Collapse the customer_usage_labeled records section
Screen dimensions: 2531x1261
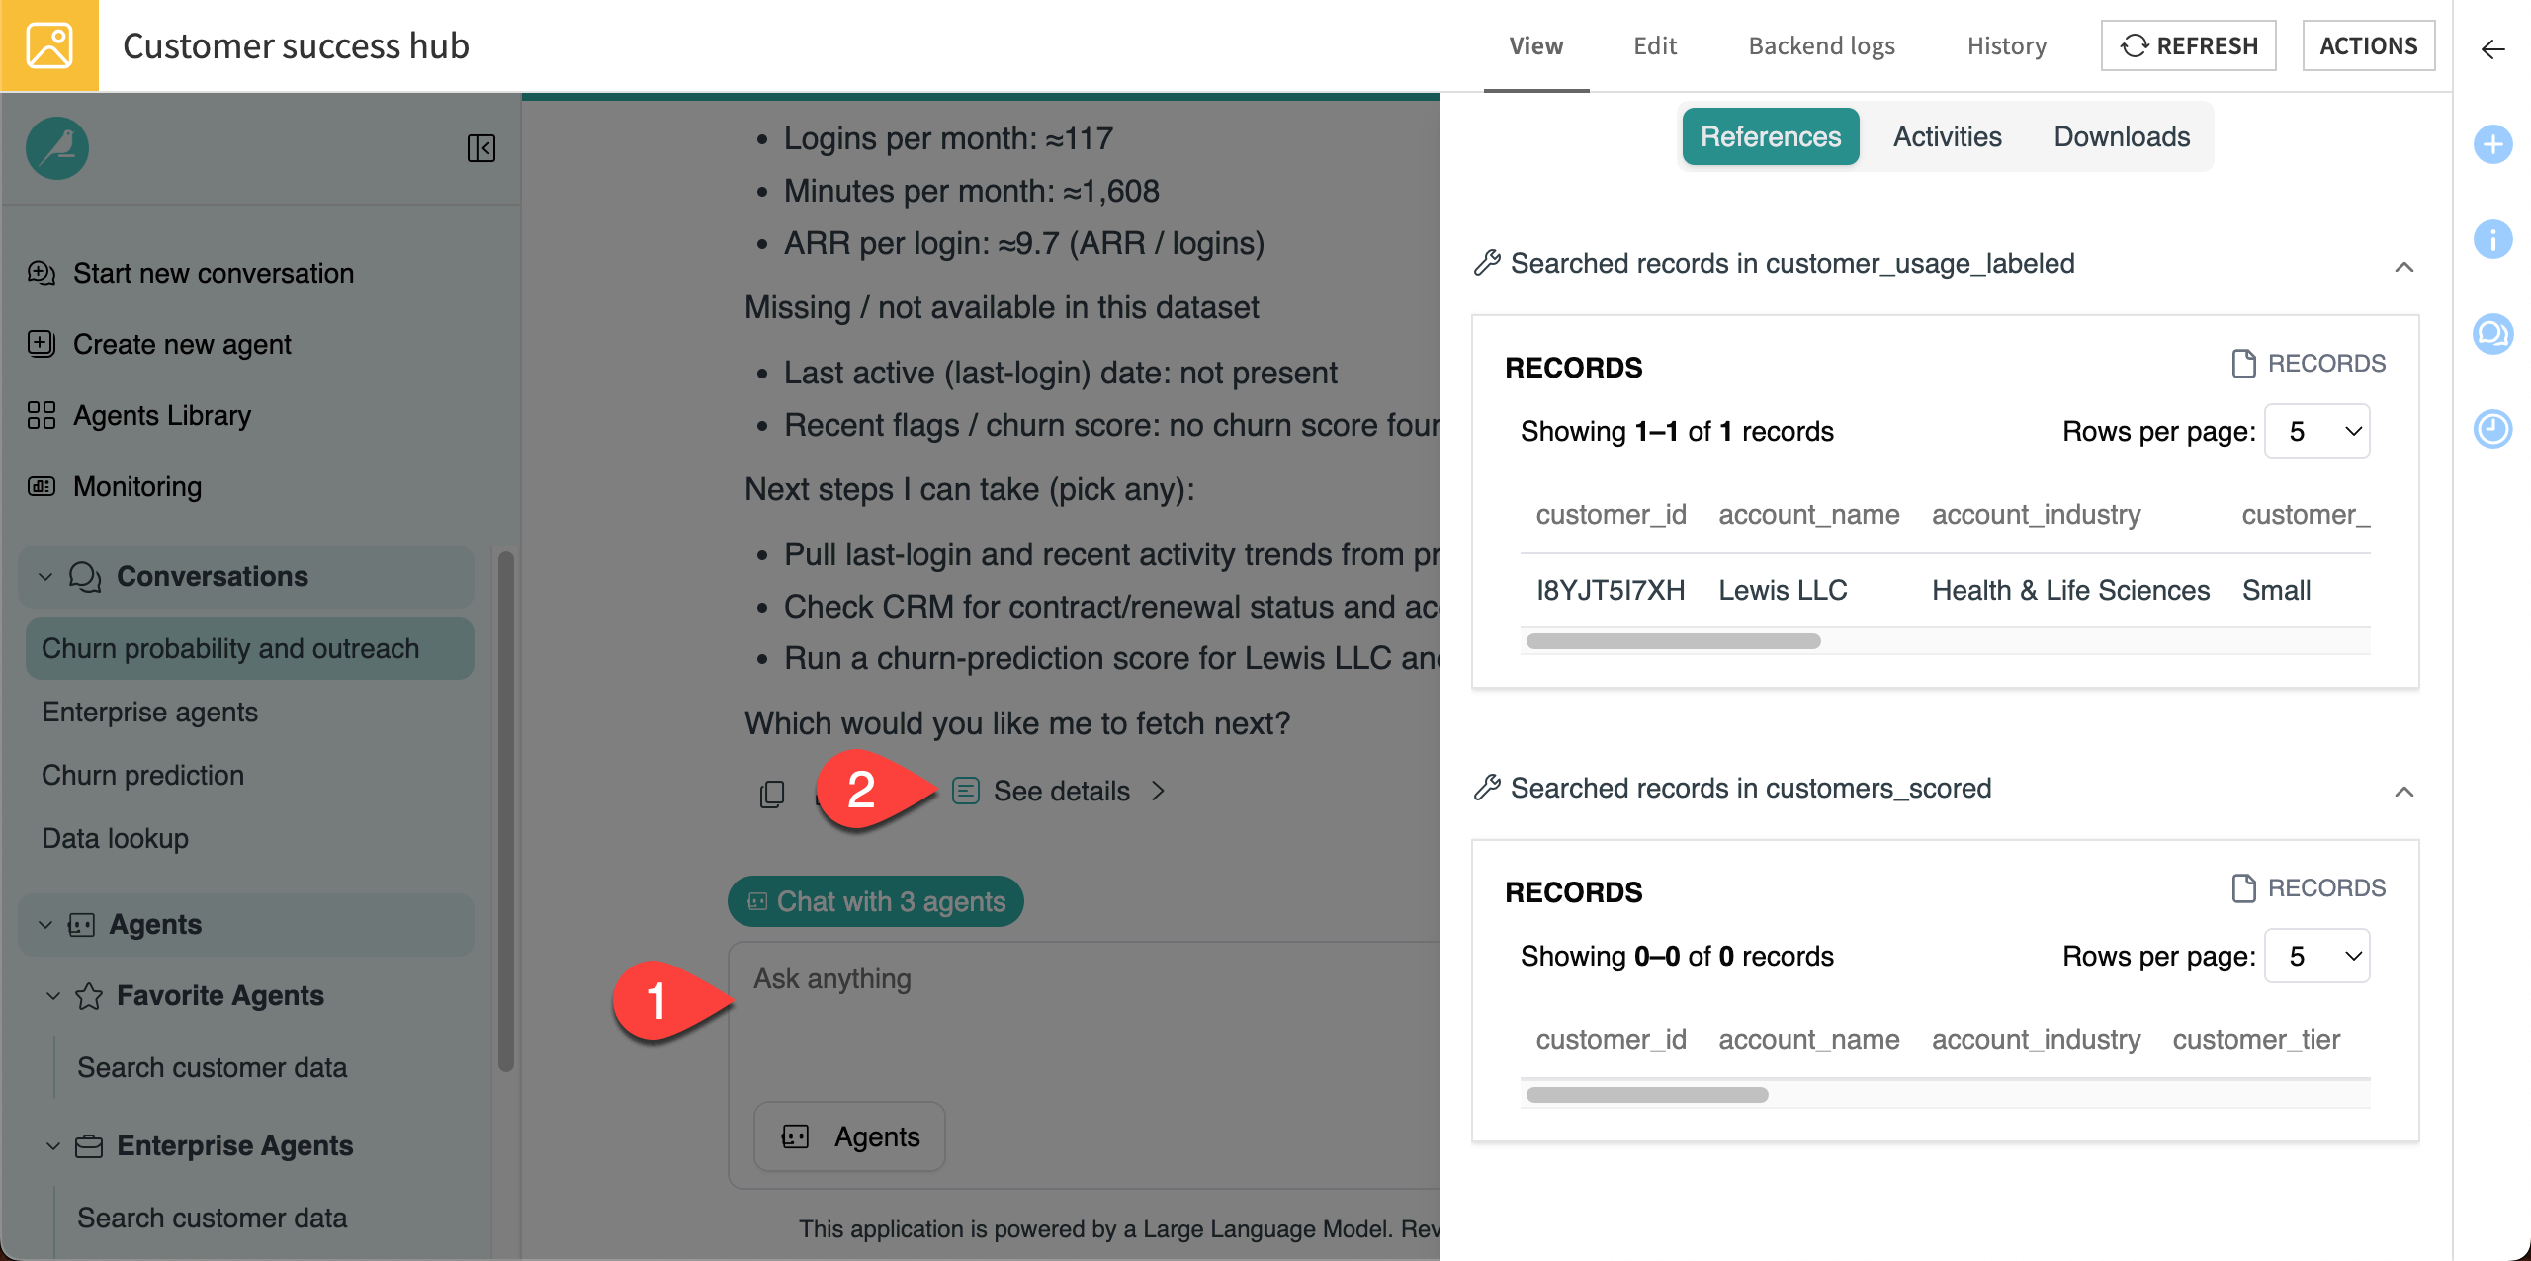coord(2405,267)
